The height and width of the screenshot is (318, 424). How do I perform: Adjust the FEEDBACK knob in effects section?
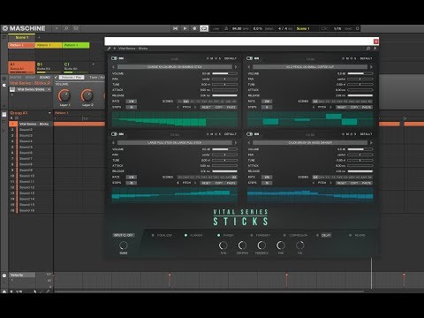(261, 246)
